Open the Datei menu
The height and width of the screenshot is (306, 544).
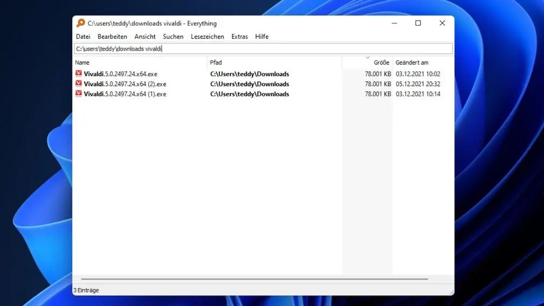[83, 37]
